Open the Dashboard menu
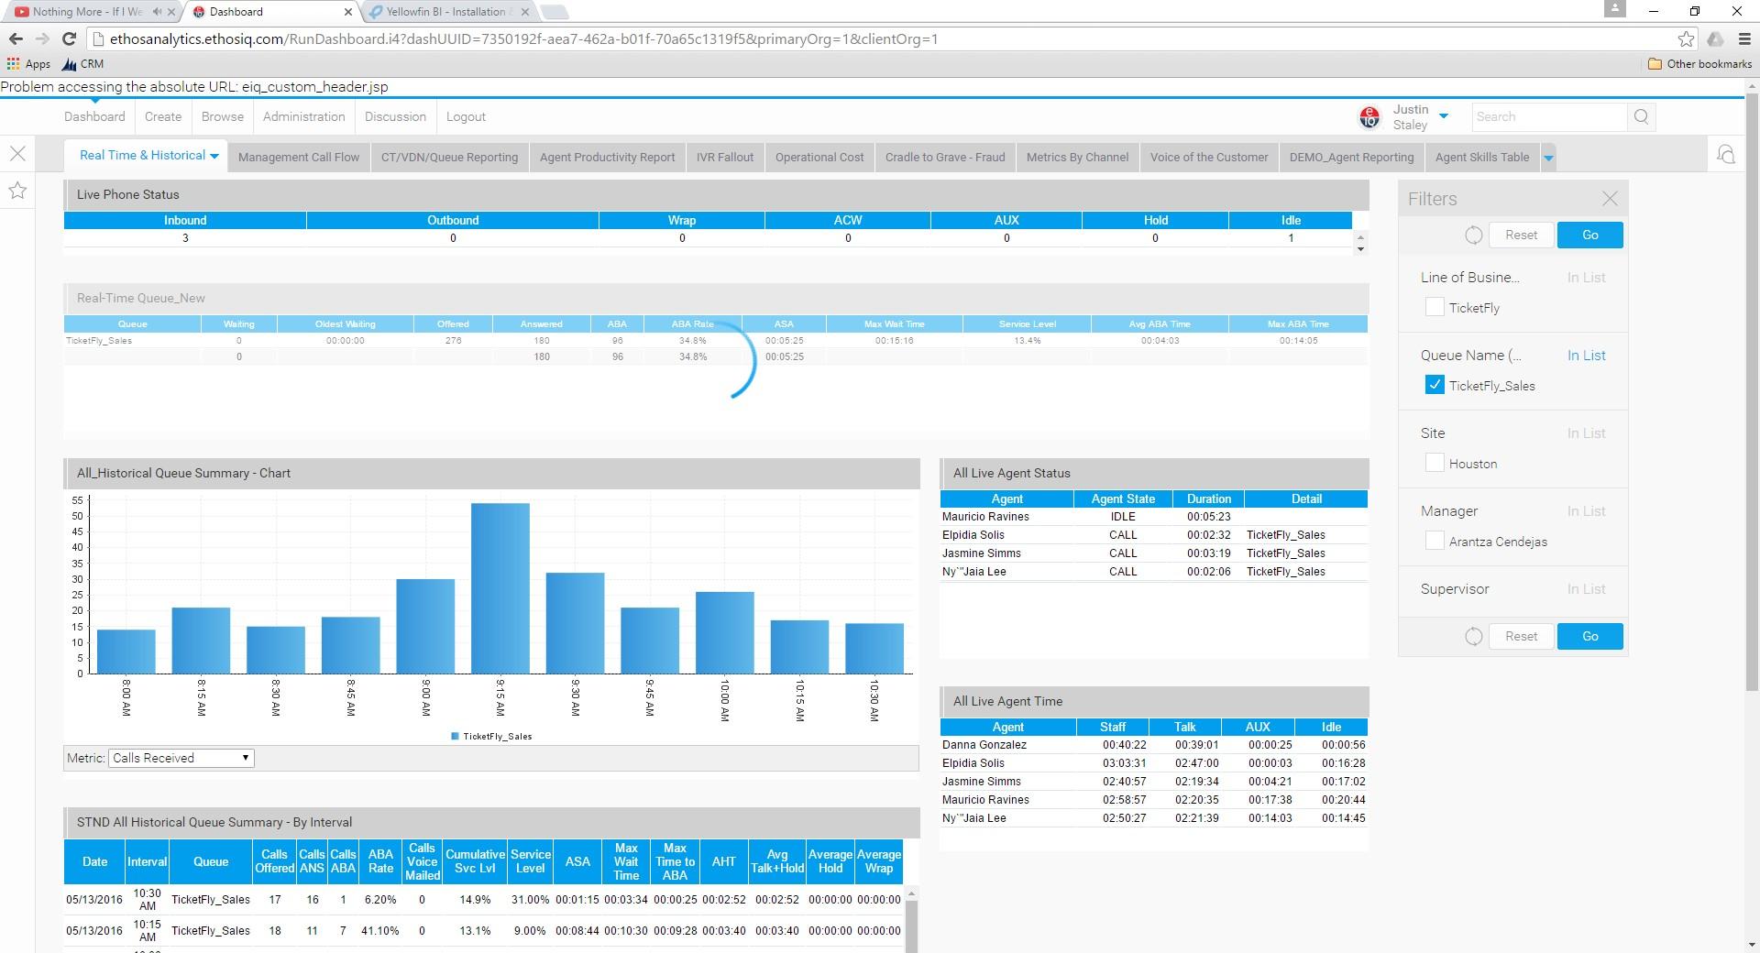 pyautogui.click(x=94, y=116)
